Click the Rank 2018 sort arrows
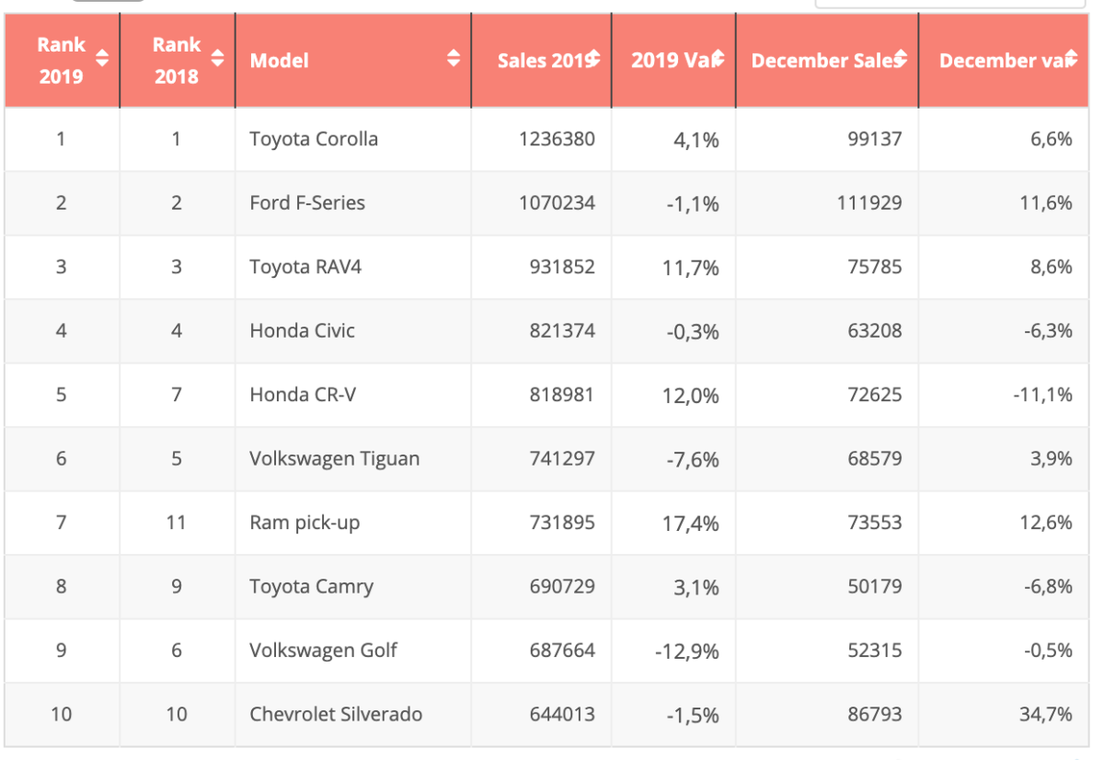 217,59
